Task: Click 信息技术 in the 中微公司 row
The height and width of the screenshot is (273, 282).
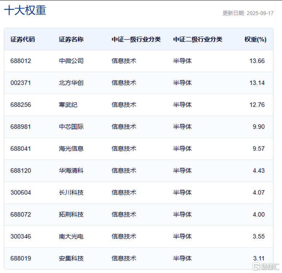Action: tap(124, 61)
